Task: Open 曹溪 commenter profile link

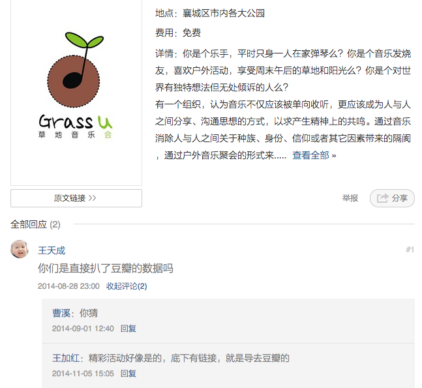Action: (x=61, y=313)
